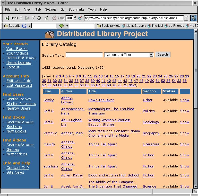Screen dimensions: 198x196
Task: Open the Authors and Titles dropdown
Action: coord(129,55)
